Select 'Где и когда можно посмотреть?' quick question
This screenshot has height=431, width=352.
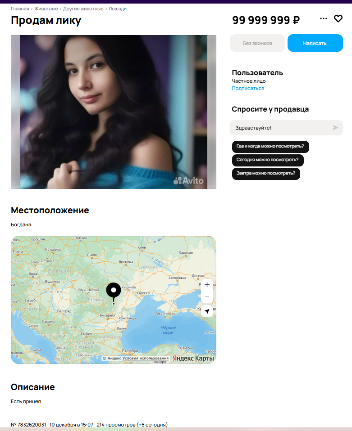coord(270,147)
